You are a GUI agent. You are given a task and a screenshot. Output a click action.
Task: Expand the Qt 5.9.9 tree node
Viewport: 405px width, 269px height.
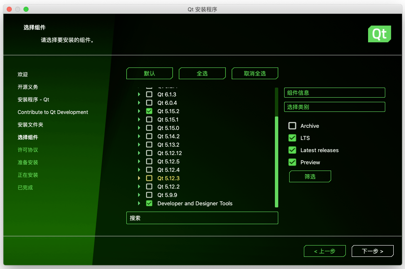tap(139, 195)
